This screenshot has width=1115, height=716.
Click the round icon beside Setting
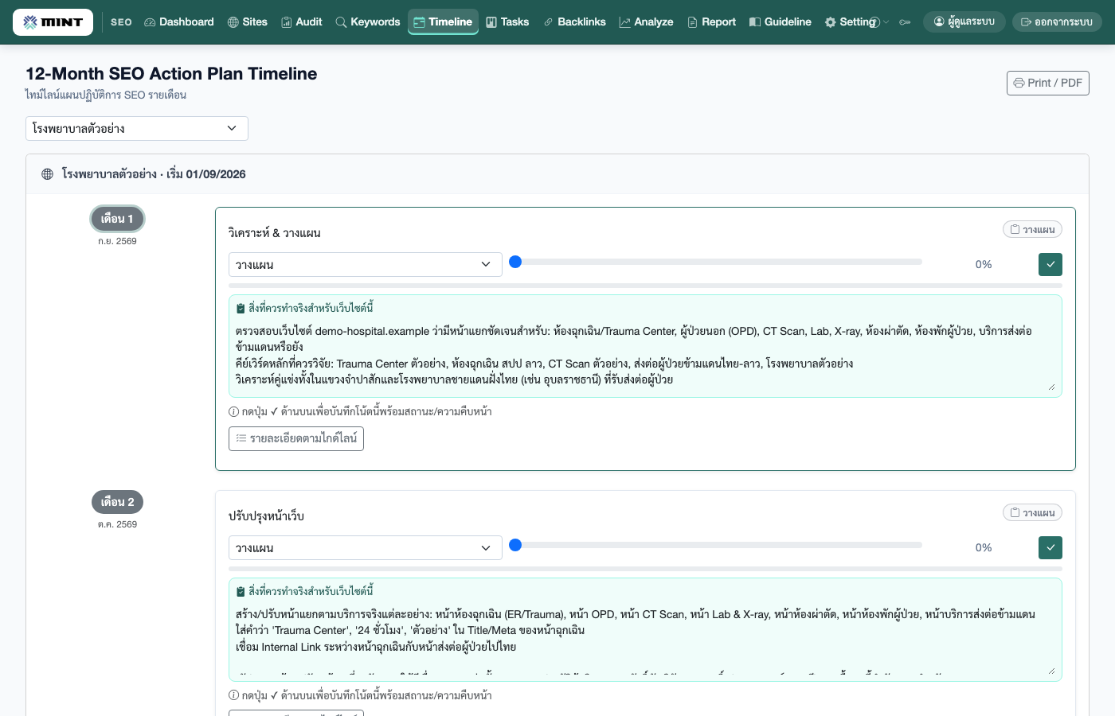874,22
